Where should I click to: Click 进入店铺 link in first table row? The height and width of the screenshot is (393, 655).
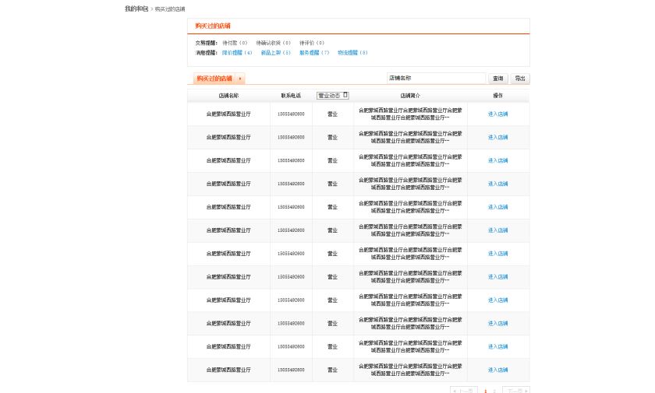(498, 114)
